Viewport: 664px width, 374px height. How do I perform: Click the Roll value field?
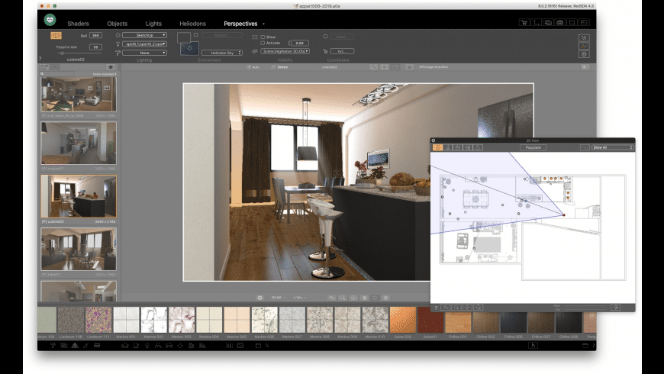[x=95, y=36]
